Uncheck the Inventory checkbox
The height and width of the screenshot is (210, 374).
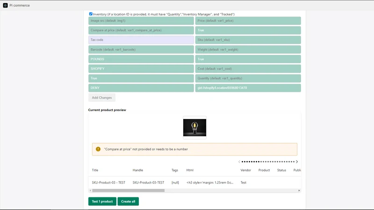pos(91,14)
